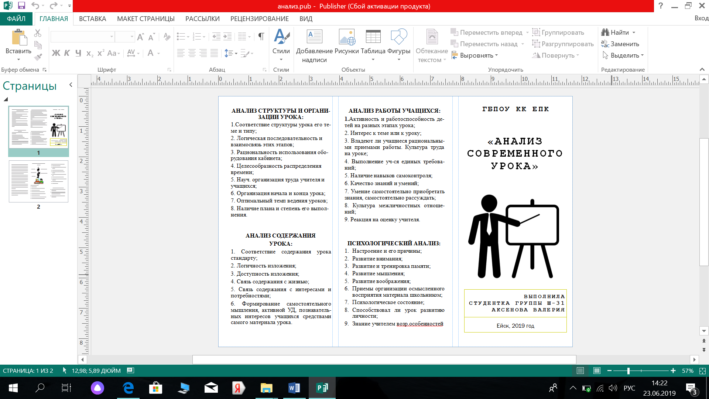709x399 pixels.
Task: Click the Save icon in title bar
Action: pos(21,6)
